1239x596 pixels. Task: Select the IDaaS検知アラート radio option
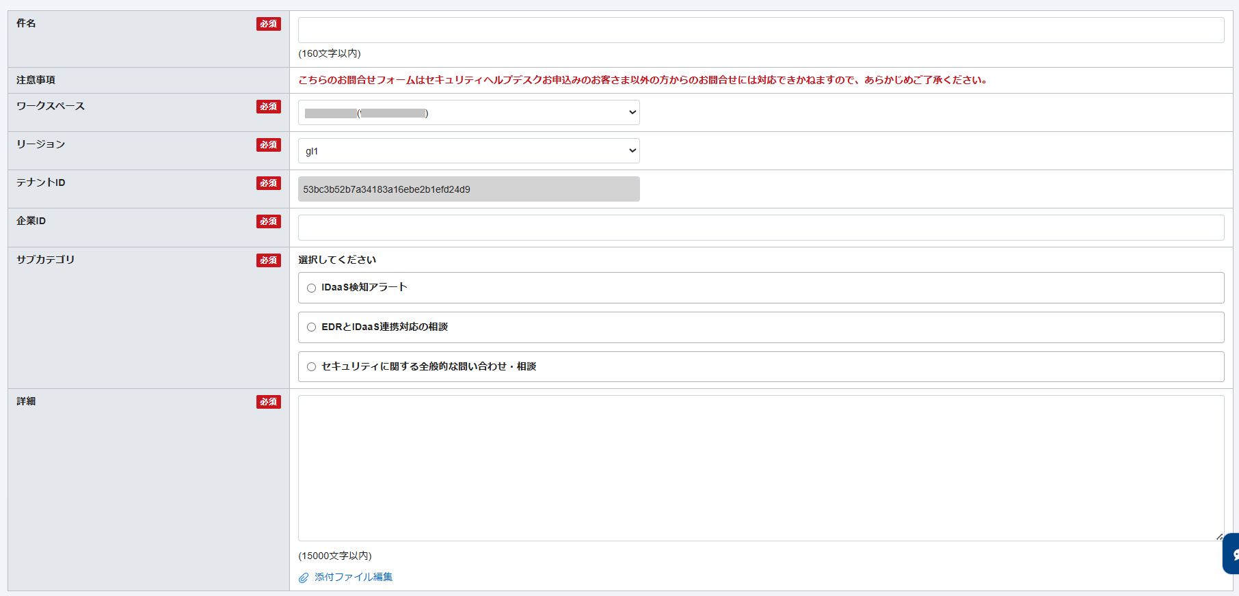coord(312,288)
